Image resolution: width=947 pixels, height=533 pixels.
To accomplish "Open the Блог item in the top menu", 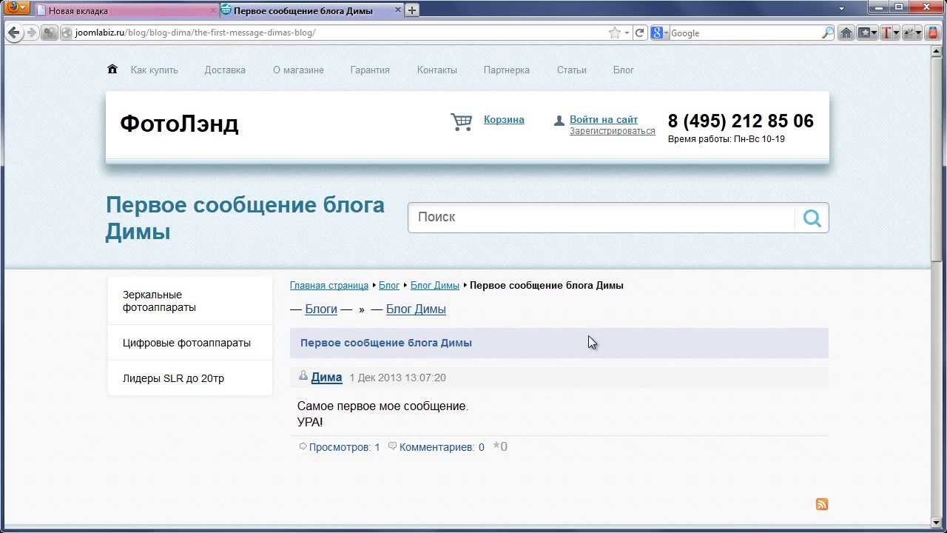I will [624, 70].
